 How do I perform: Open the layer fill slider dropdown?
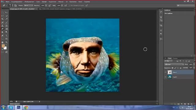tap(194, 68)
